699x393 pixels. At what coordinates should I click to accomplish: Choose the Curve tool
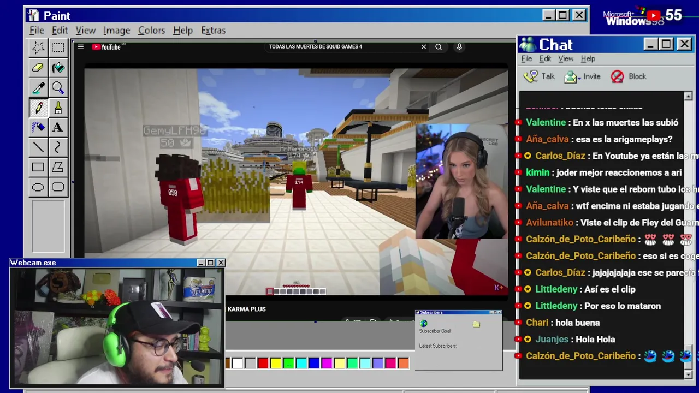(57, 147)
